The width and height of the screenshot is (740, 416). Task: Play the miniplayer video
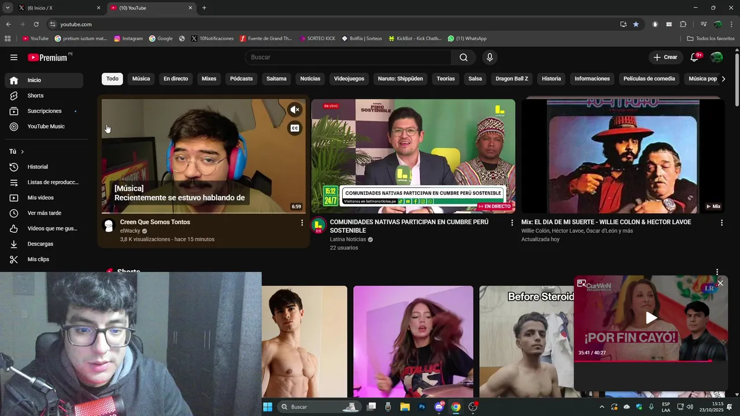tap(651, 318)
